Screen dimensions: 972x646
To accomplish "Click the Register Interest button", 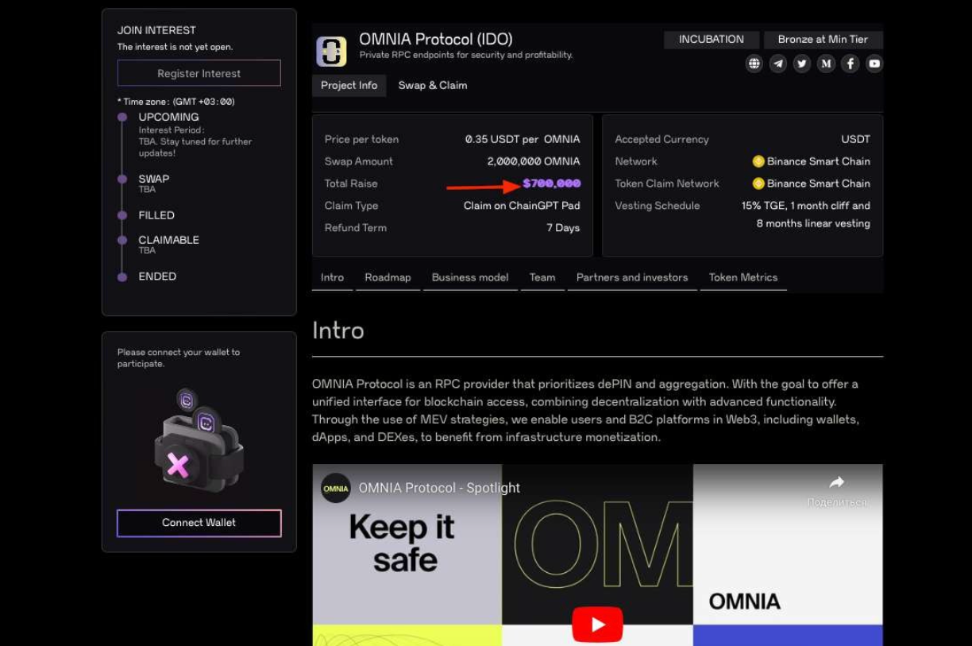I will pos(199,72).
